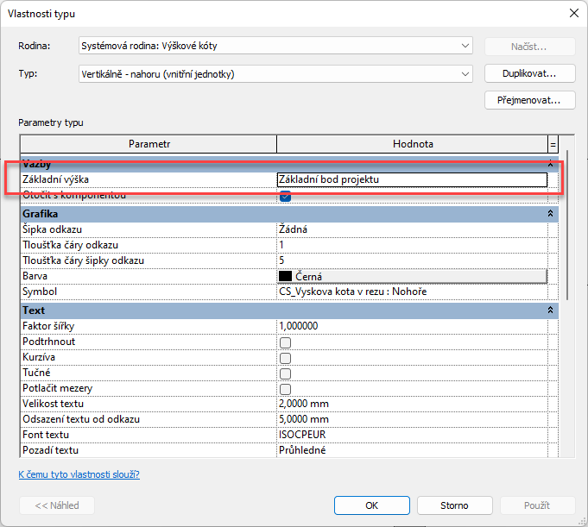Select the Šipka odkazu parameter label

click(x=52, y=229)
